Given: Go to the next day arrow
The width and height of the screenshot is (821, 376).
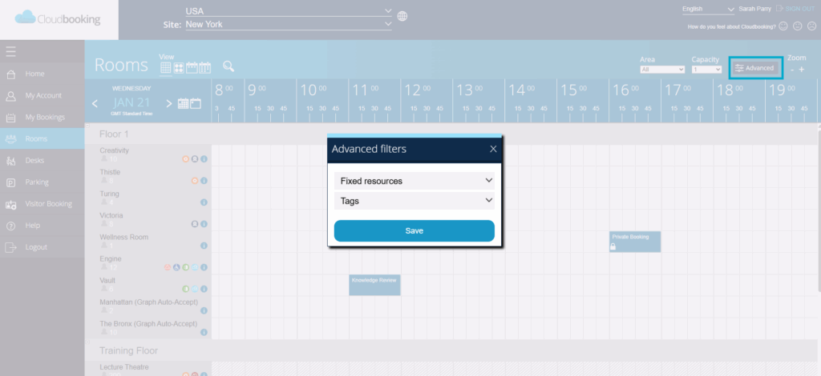Looking at the screenshot, I should pos(169,103).
